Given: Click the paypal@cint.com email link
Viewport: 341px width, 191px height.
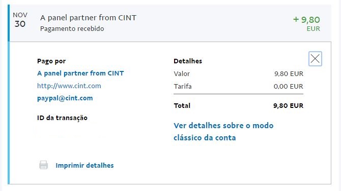Looking at the screenshot, I should click(65, 98).
